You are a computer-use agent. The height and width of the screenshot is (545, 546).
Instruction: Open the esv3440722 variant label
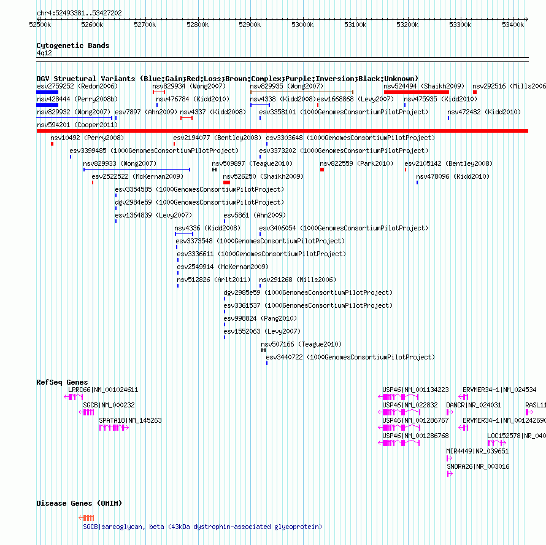(x=350, y=357)
